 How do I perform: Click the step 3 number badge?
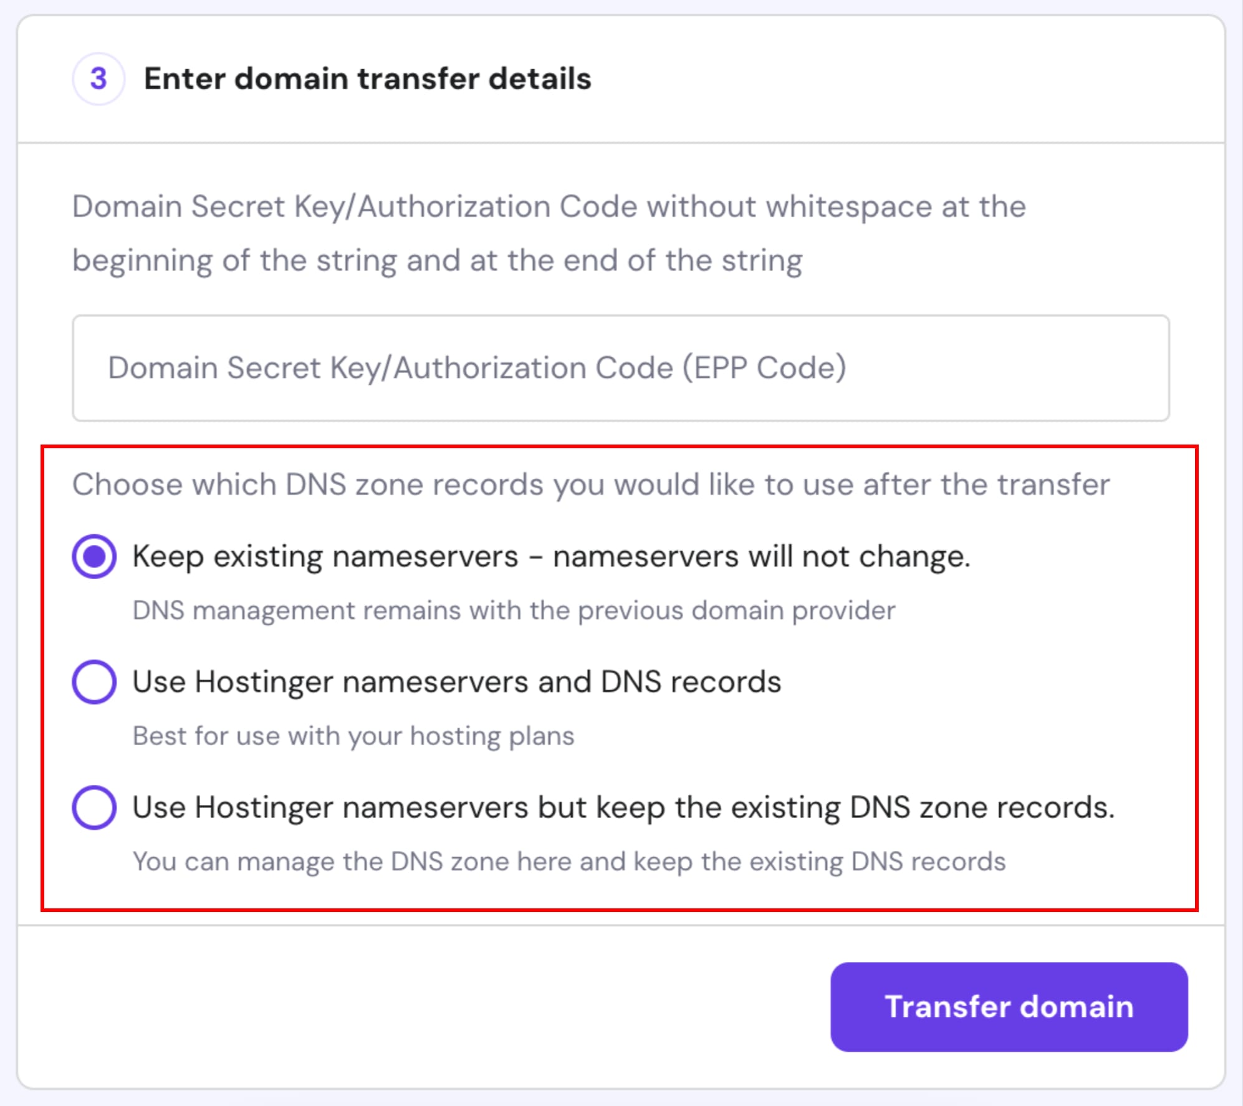98,79
